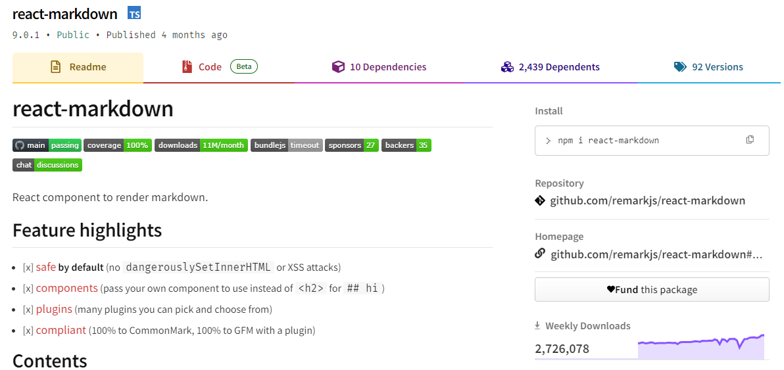The height and width of the screenshot is (370, 784).
Task: Click the download arrow icon near Weekly Downloads
Action: point(537,325)
